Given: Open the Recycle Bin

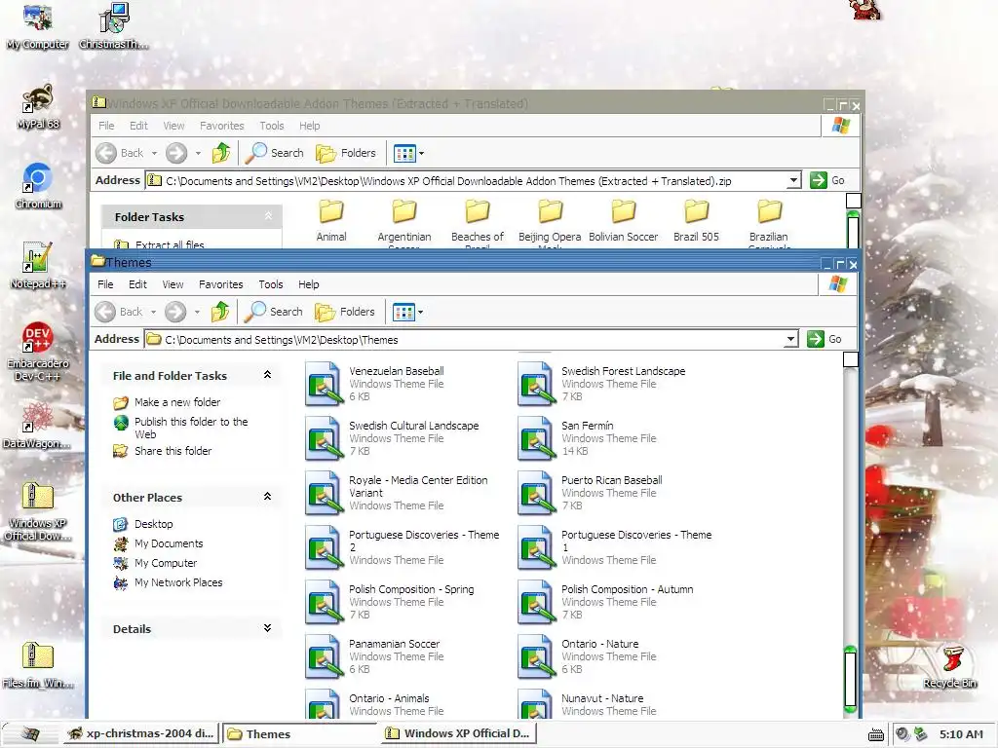Looking at the screenshot, I should pos(949,666).
